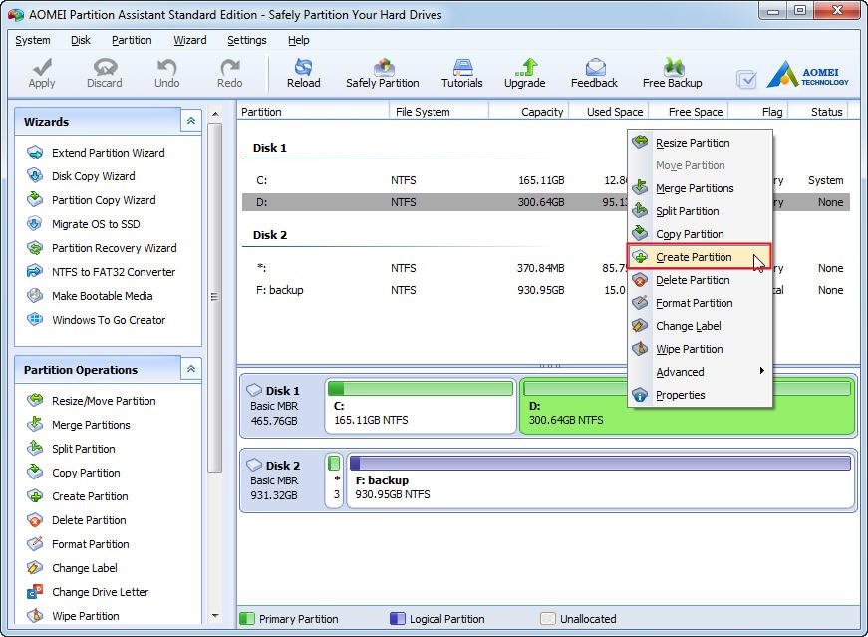The height and width of the screenshot is (637, 868).
Task: Collapse the Partition Operations panel
Action: pos(191,369)
